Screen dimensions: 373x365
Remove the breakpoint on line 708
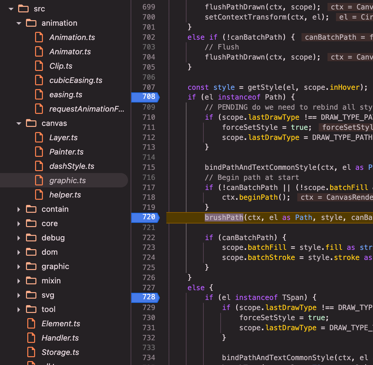point(145,97)
